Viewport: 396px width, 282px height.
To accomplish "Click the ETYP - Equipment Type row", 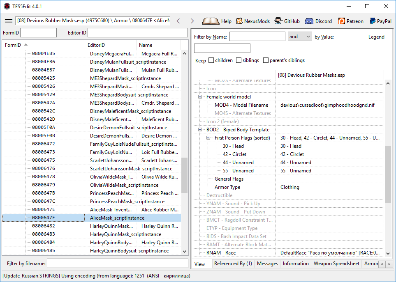I will [288, 228].
